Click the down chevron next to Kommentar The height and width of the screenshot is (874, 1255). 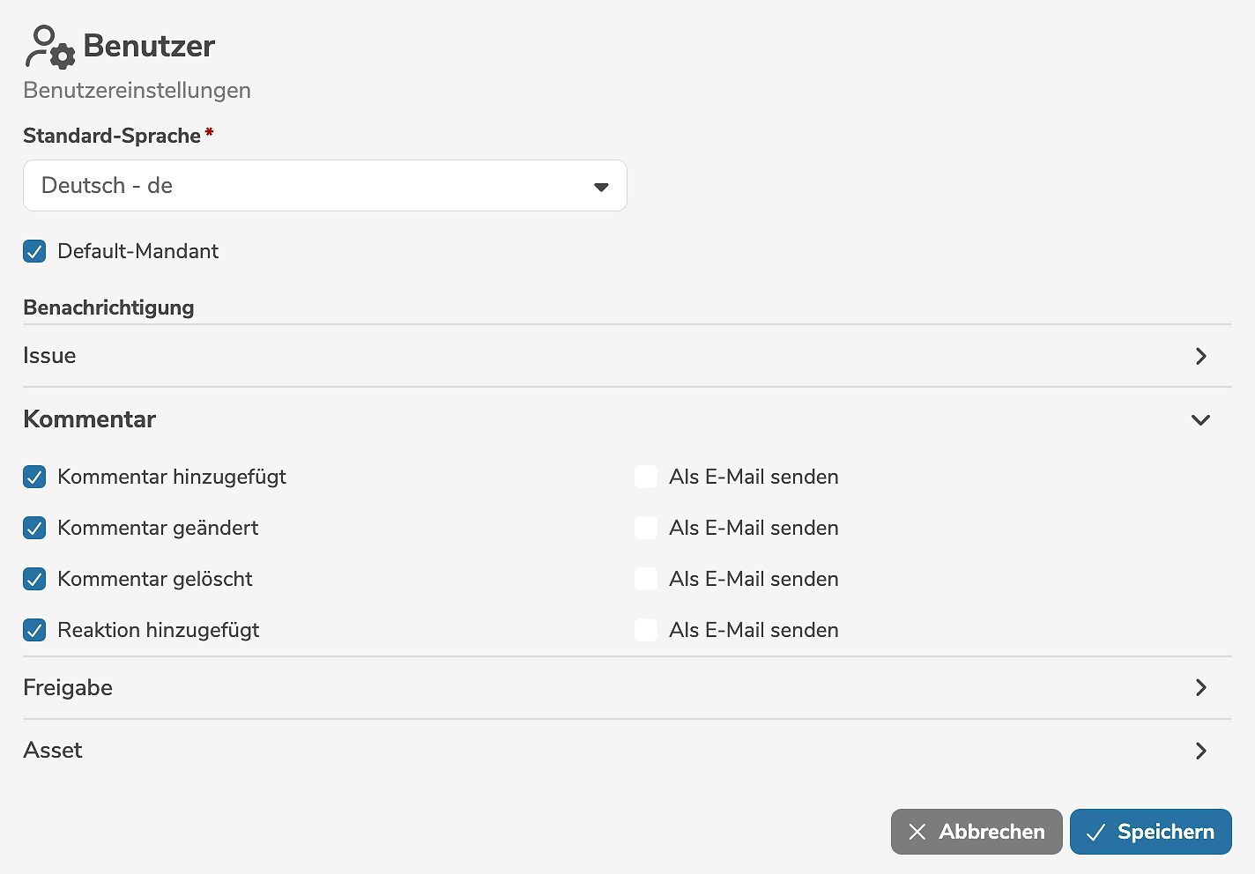pyautogui.click(x=1200, y=420)
